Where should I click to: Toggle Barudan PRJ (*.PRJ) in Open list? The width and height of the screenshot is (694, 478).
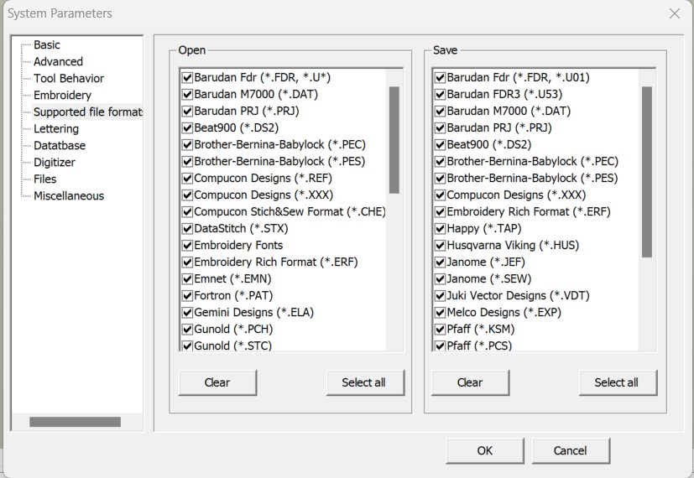tap(187, 112)
